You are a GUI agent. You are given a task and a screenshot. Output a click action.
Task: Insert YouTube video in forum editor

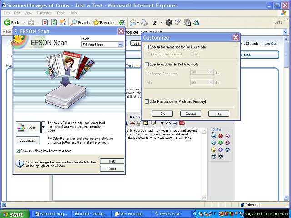tap(182, 123)
